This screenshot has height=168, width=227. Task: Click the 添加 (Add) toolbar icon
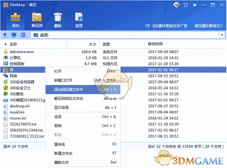click(x=16, y=17)
